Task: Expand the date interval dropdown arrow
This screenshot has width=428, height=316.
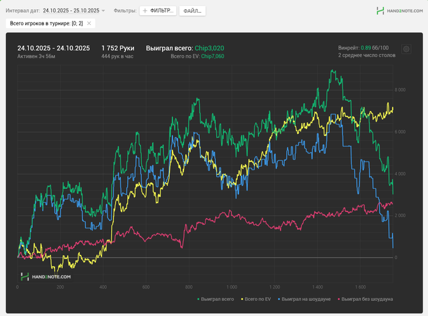Action: pos(103,11)
